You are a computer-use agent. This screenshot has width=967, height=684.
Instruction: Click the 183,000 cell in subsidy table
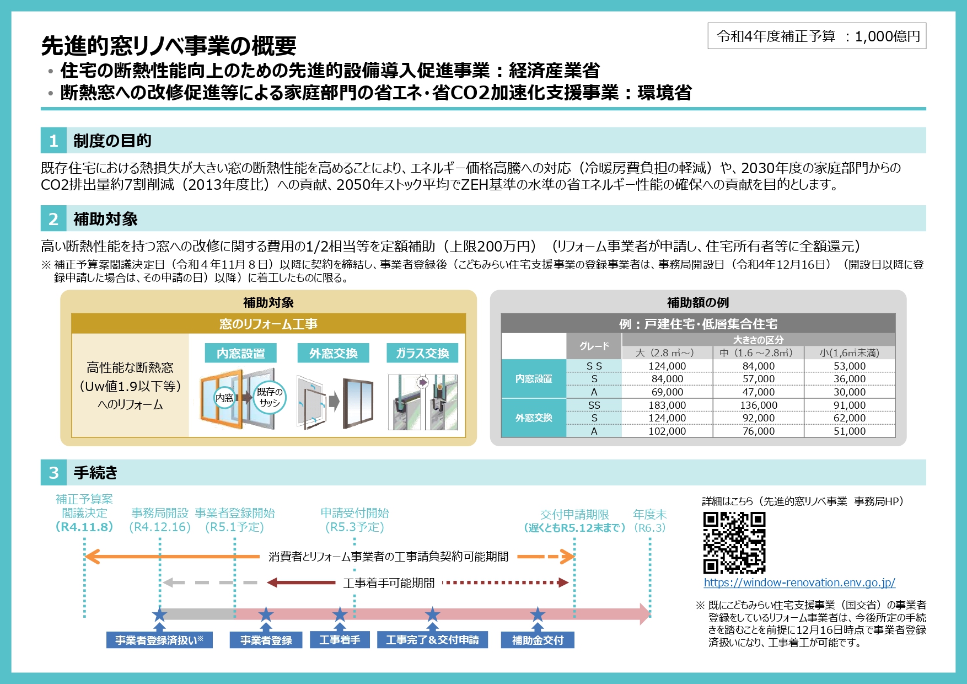coord(667,405)
